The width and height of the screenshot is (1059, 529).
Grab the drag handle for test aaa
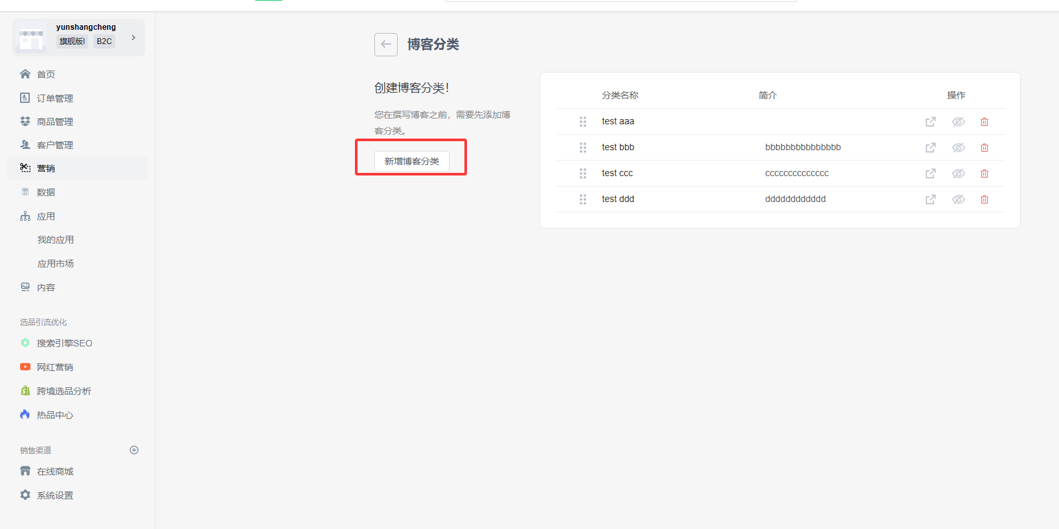pyautogui.click(x=582, y=122)
